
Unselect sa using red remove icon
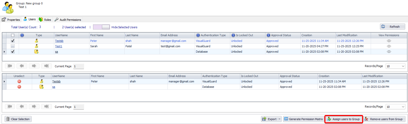[19, 87]
